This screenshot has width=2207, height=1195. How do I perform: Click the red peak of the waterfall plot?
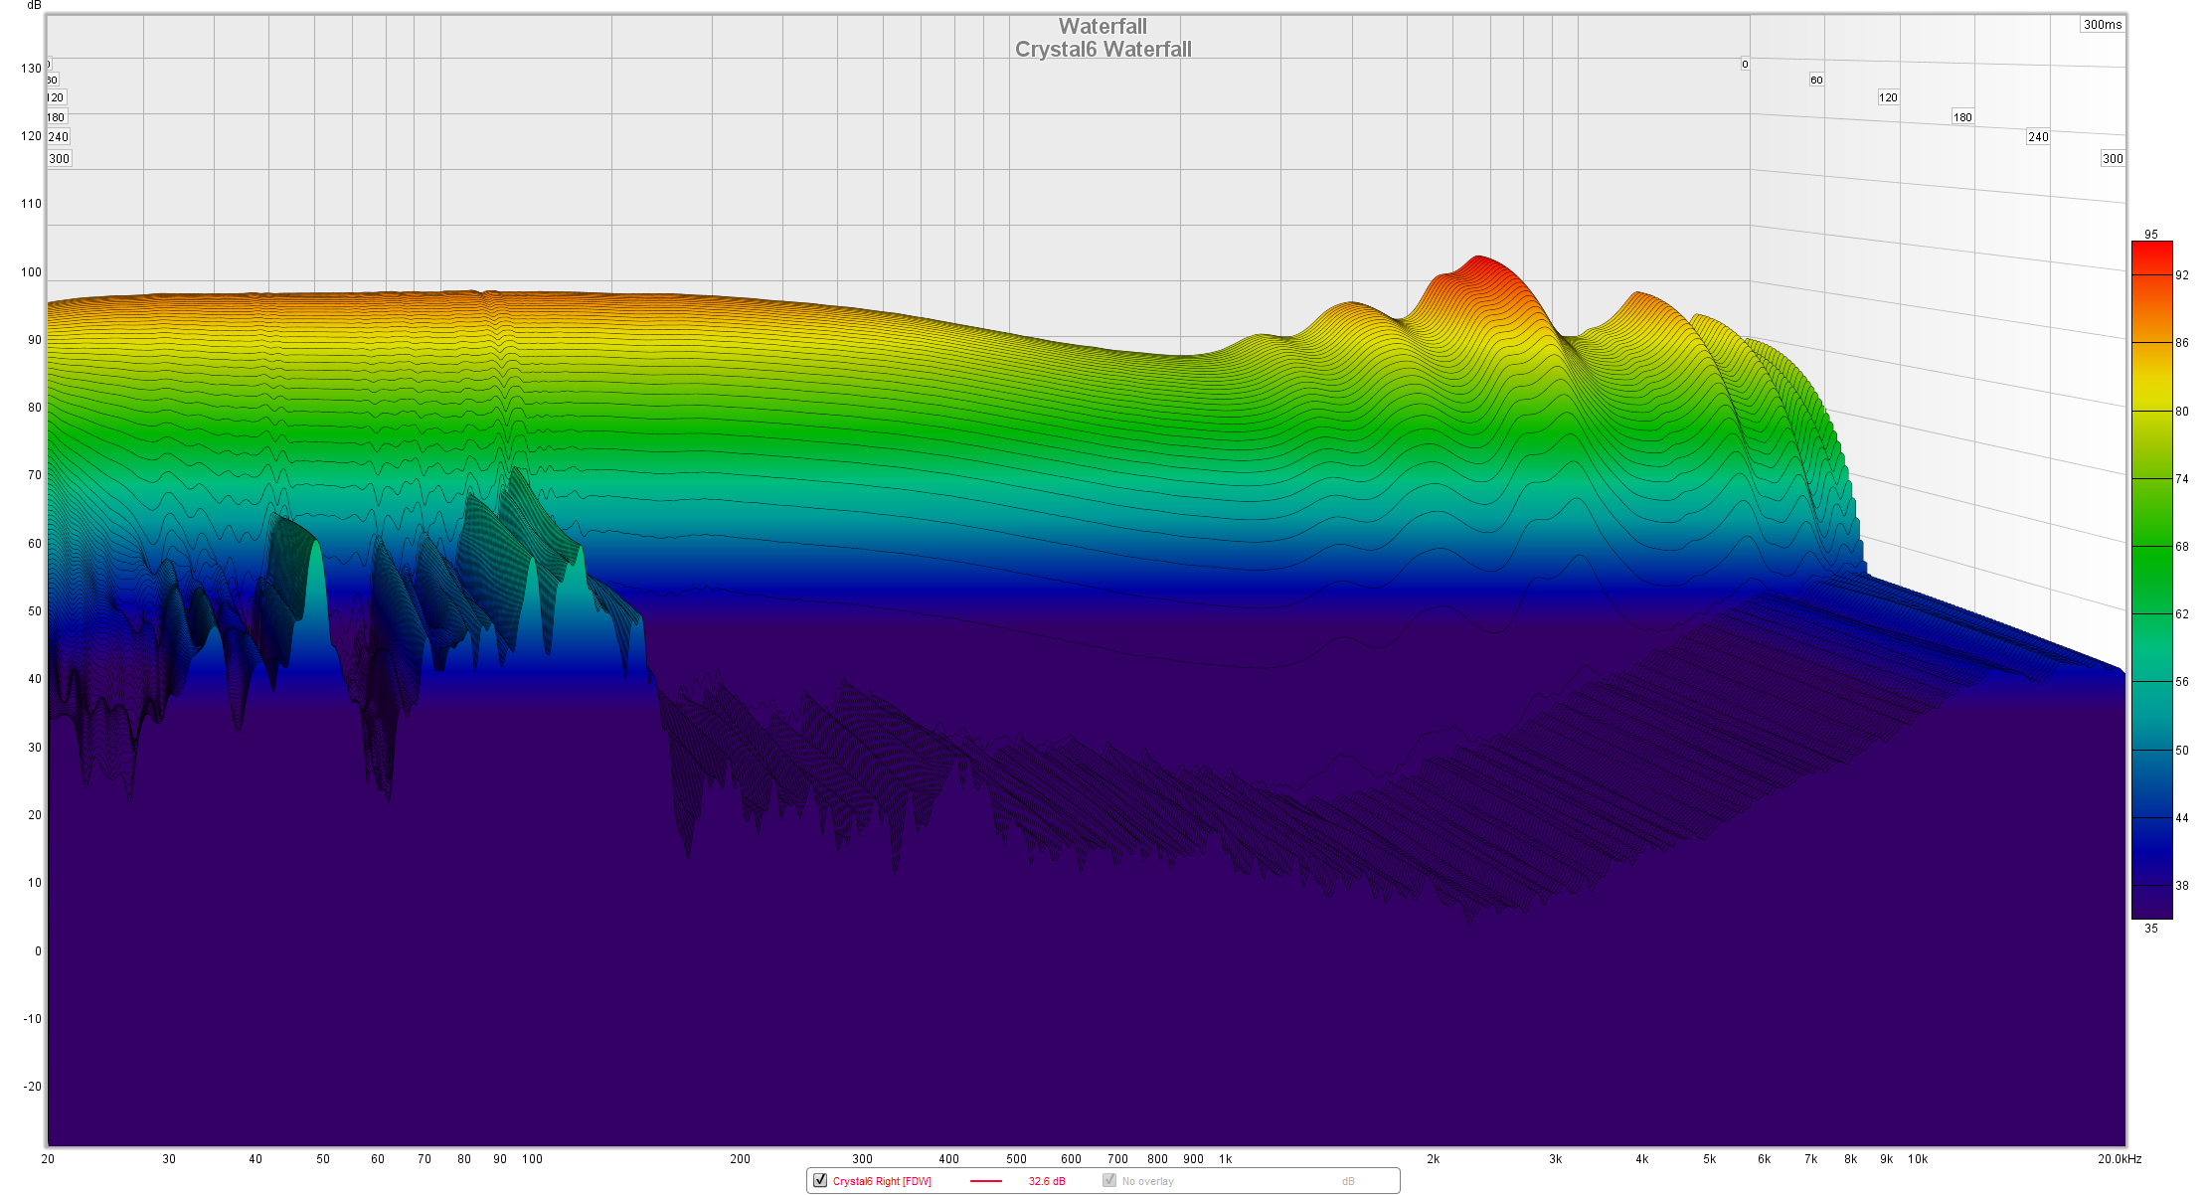tap(1479, 260)
